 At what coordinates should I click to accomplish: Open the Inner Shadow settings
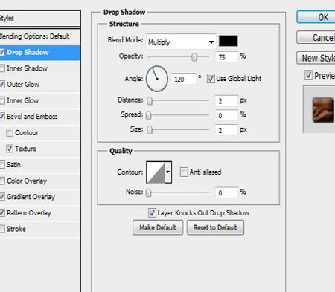click(28, 68)
